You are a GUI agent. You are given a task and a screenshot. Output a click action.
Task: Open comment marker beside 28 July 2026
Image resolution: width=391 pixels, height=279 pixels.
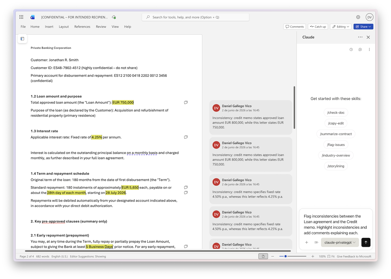pyautogui.click(x=186, y=193)
